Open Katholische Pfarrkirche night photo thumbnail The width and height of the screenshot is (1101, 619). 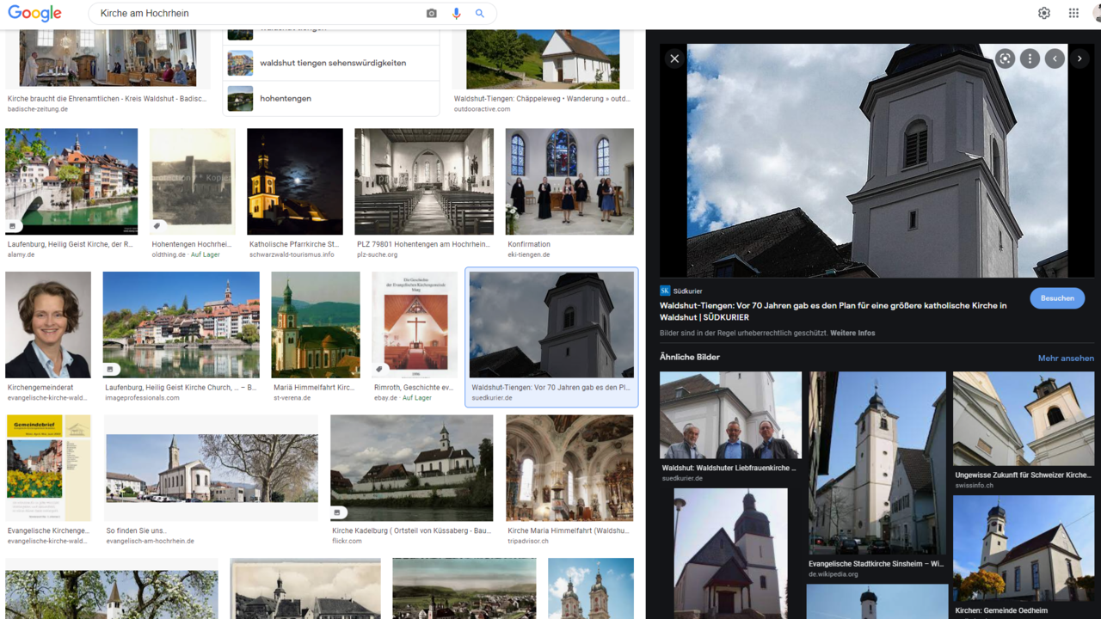point(295,181)
